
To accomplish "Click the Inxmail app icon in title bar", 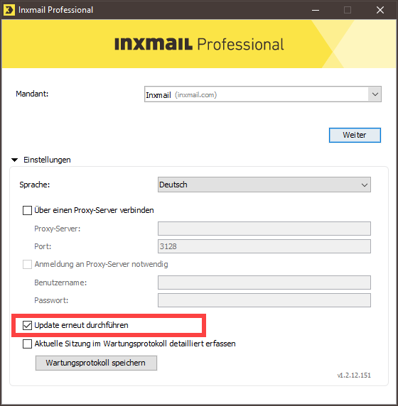I will pos(9,10).
